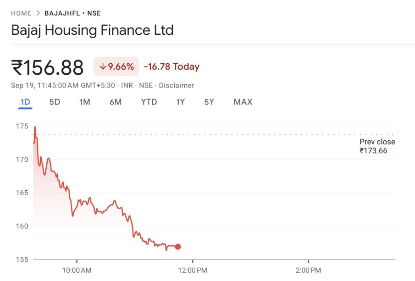Click the 2:00 PM time marker
The height and width of the screenshot is (281, 415).
tap(308, 270)
